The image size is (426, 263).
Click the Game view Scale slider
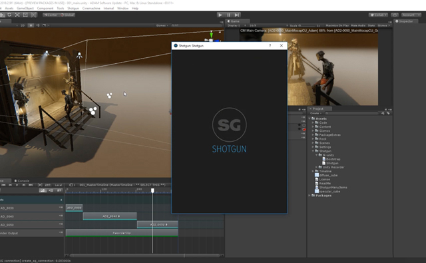coord(308,25)
